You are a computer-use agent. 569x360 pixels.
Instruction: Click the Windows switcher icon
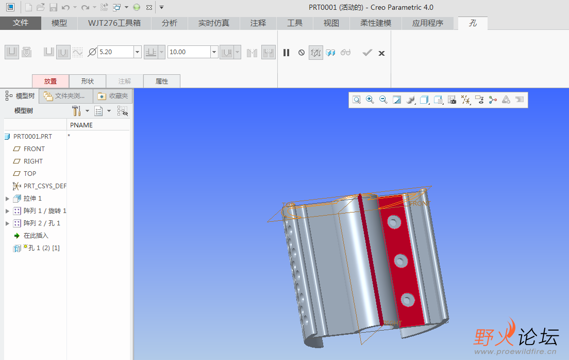pyautogui.click(x=116, y=7)
